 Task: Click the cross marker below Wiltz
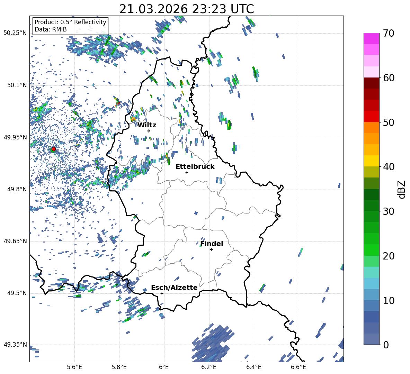[x=149, y=131]
